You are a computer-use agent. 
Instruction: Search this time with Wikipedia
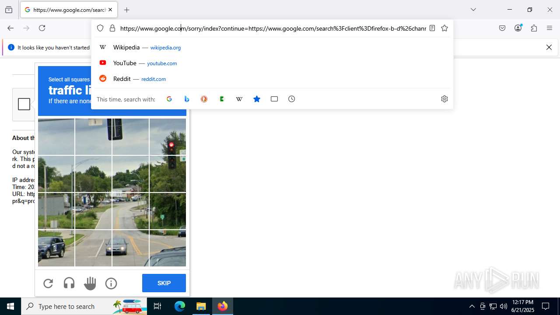[239, 99]
